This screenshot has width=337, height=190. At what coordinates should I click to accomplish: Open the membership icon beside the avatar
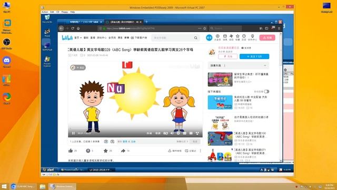(217, 36)
